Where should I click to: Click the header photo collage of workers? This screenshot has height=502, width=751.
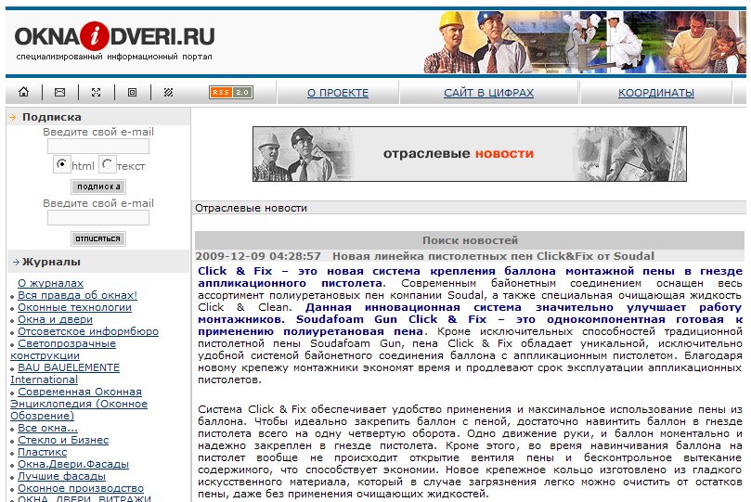[583, 42]
